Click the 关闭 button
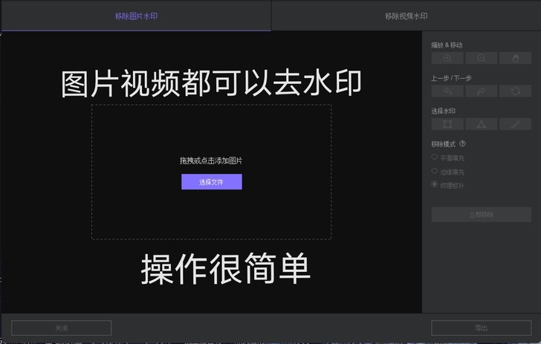Image resolution: width=541 pixels, height=344 pixels. tap(62, 328)
